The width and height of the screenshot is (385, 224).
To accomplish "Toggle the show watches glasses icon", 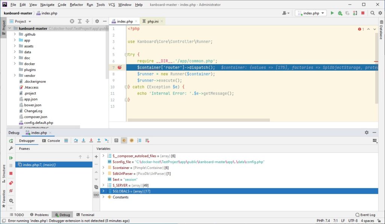I will pos(96,195).
